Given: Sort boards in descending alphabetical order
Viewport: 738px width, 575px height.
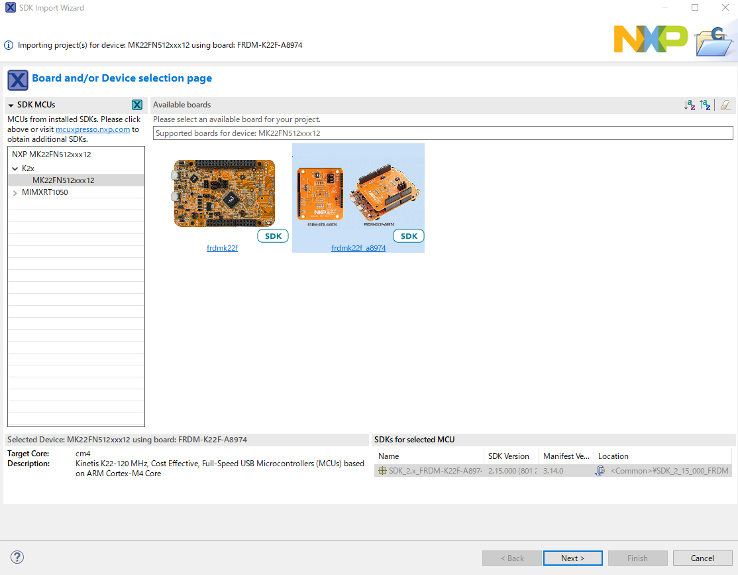Looking at the screenshot, I should point(706,105).
